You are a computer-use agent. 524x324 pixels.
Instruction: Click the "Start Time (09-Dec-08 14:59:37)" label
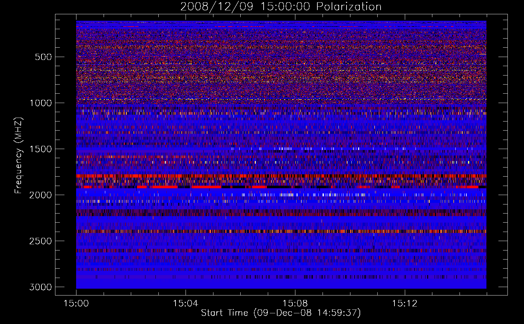coord(281,313)
